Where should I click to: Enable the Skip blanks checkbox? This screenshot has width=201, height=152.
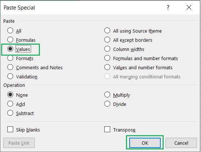pos(10,129)
